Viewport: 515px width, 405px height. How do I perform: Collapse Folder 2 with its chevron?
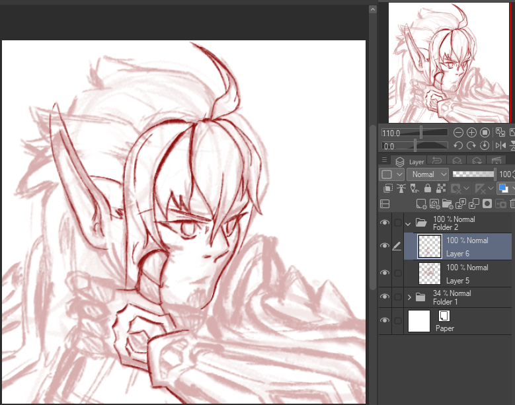[x=409, y=224]
